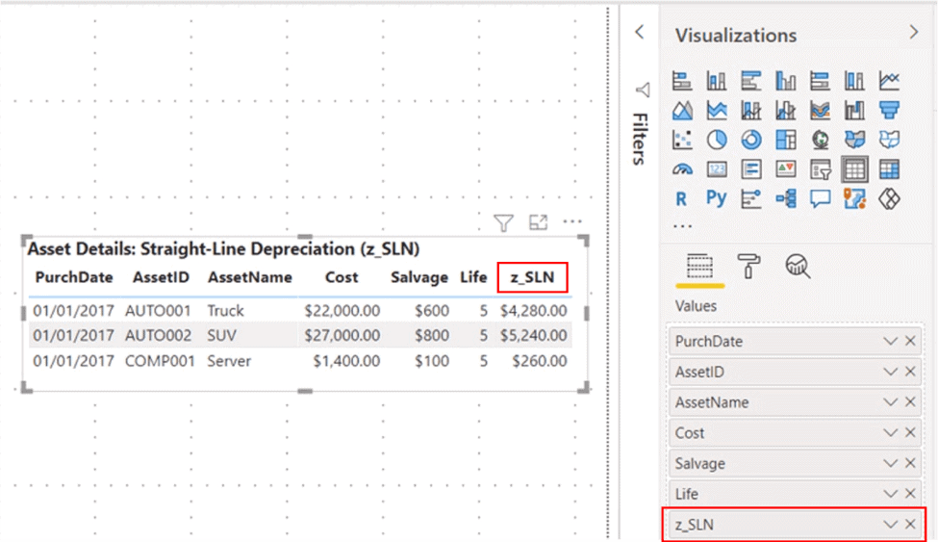Viewport: 938px width, 542px height.
Task: Select the Pie chart visual
Action: pos(717,140)
